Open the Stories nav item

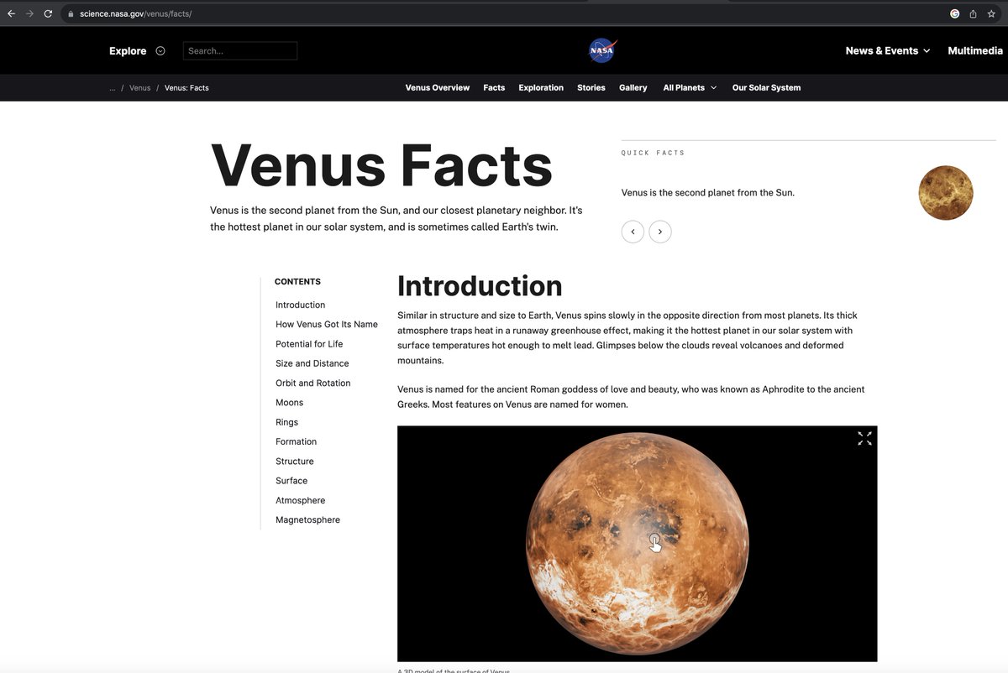pyautogui.click(x=591, y=88)
